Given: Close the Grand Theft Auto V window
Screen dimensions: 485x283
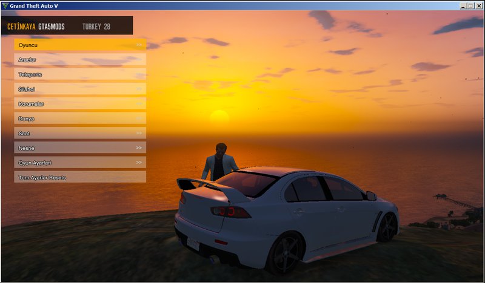Looking at the screenshot, I should click(478, 5).
